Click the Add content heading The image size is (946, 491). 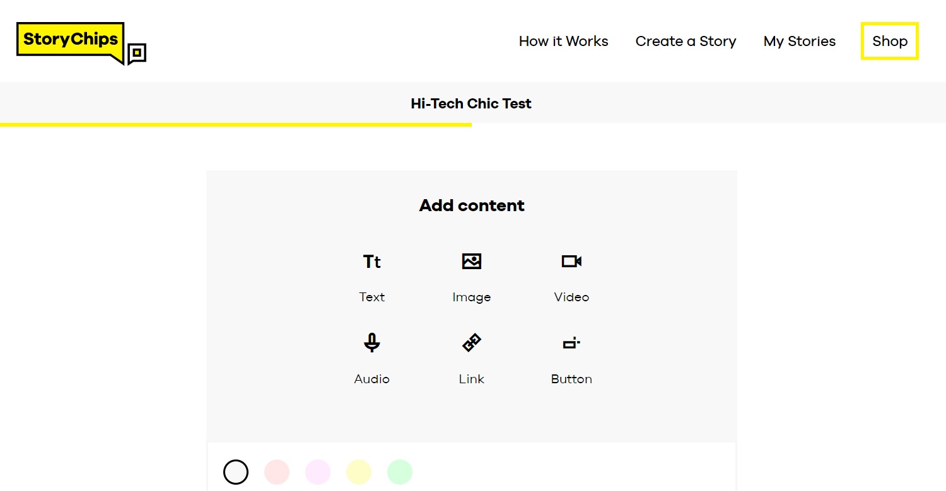pos(472,205)
